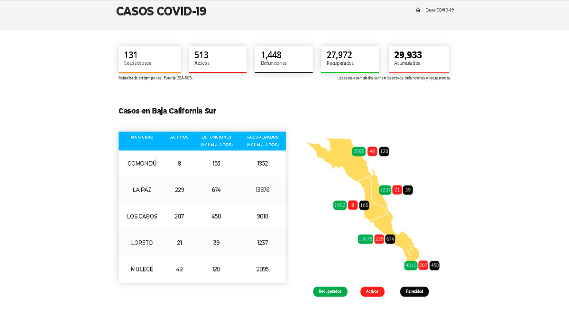Click the Municipio column header

click(x=142, y=137)
